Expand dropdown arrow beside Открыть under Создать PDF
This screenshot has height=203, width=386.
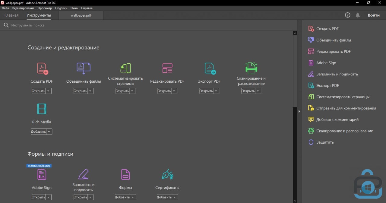(x=49, y=91)
